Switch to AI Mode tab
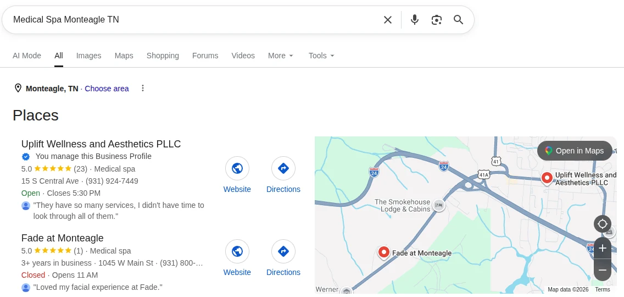This screenshot has width=624, height=297. click(x=27, y=56)
